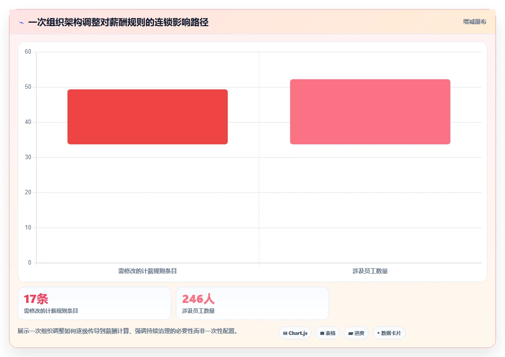Select the Chart.js tag
Image resolution: width=505 pixels, height=357 pixels.
point(295,333)
